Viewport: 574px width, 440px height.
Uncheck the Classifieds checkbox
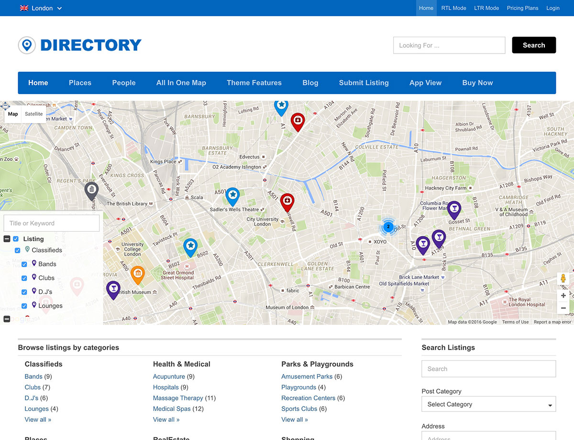tap(18, 250)
